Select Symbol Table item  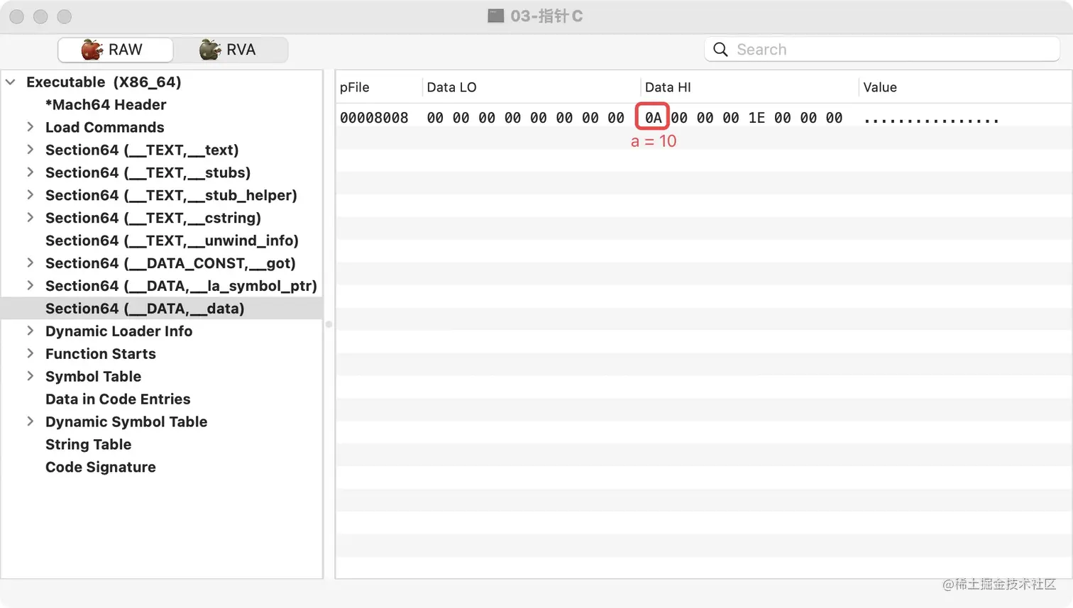93,377
